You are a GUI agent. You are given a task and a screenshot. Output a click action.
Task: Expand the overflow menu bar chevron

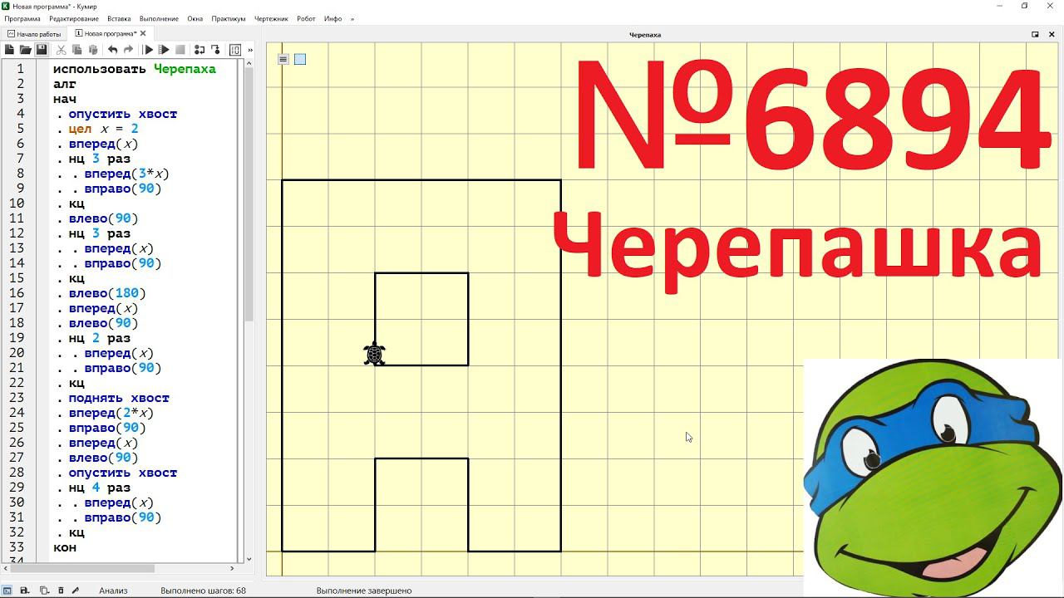[x=352, y=18]
